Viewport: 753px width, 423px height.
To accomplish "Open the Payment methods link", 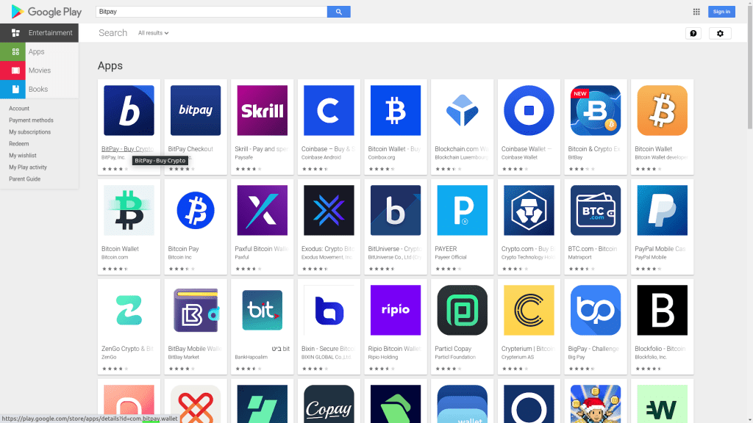I will (x=31, y=120).
